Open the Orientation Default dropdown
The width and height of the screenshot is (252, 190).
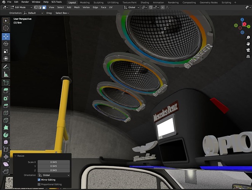33,13
